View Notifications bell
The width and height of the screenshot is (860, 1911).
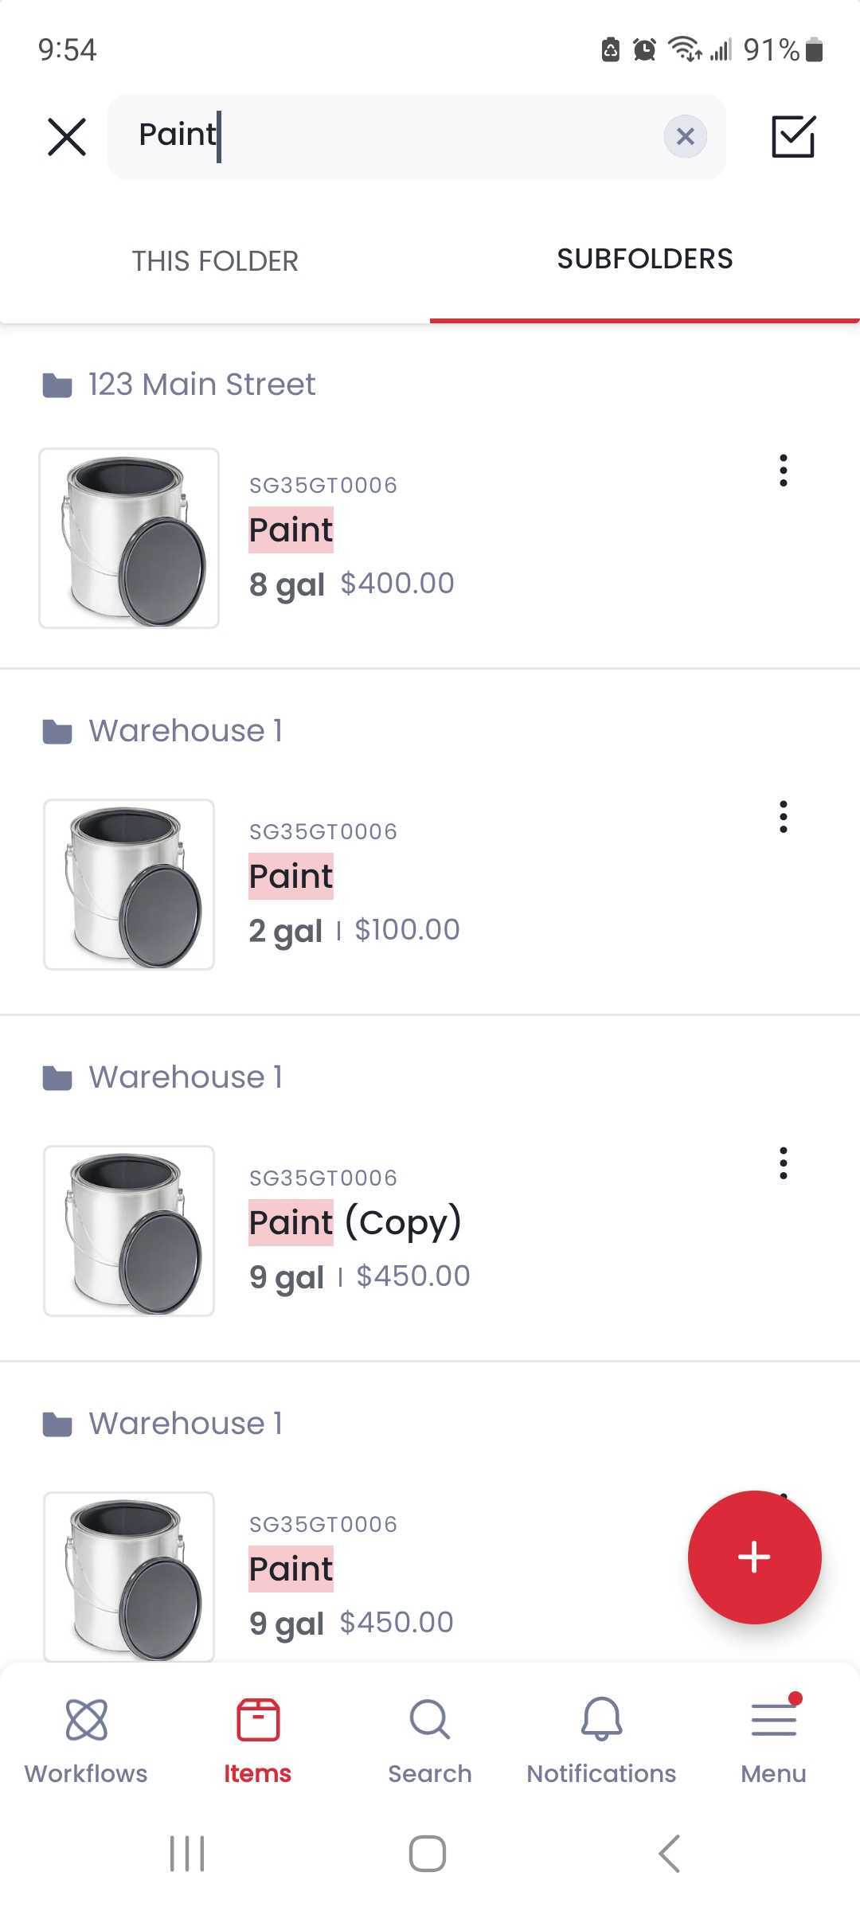click(601, 1740)
